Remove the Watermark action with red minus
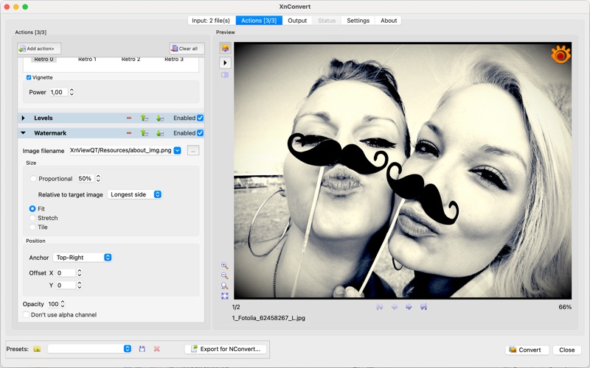590x368 pixels. coord(129,133)
